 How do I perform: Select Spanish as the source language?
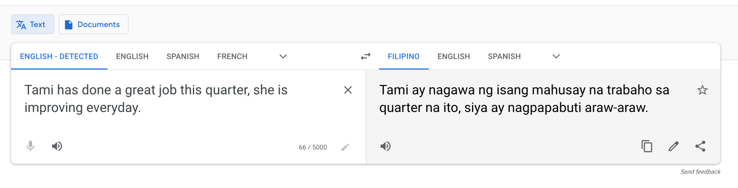[183, 56]
